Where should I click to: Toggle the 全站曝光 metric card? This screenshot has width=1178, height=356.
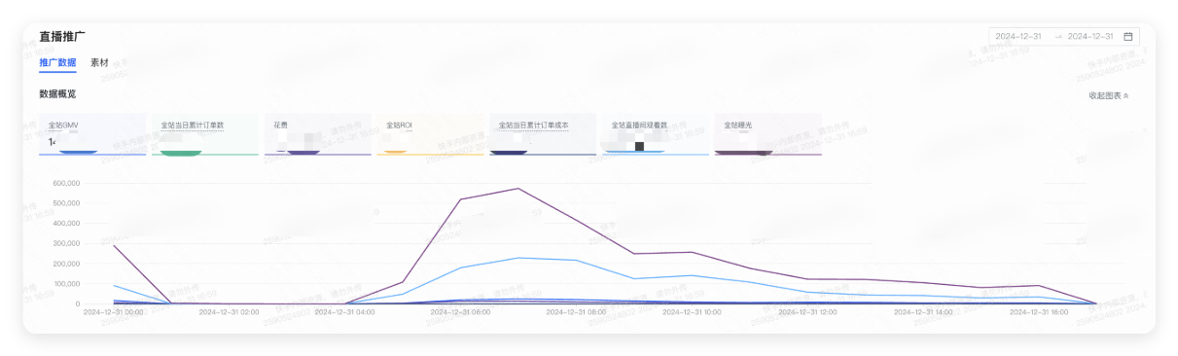tap(768, 134)
